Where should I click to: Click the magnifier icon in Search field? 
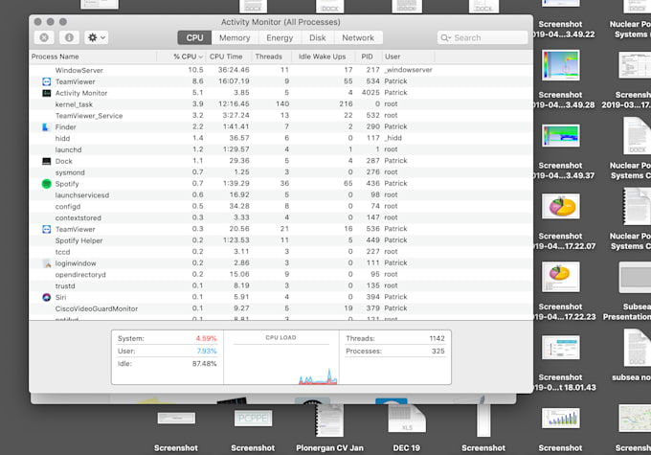(x=445, y=37)
